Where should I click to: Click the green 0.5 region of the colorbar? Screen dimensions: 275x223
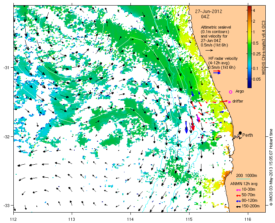[250, 43]
